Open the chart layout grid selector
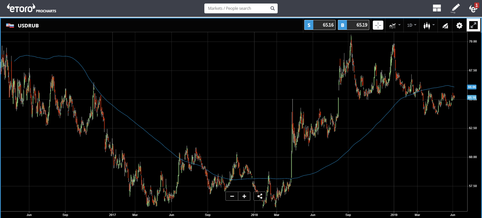 click(437, 8)
